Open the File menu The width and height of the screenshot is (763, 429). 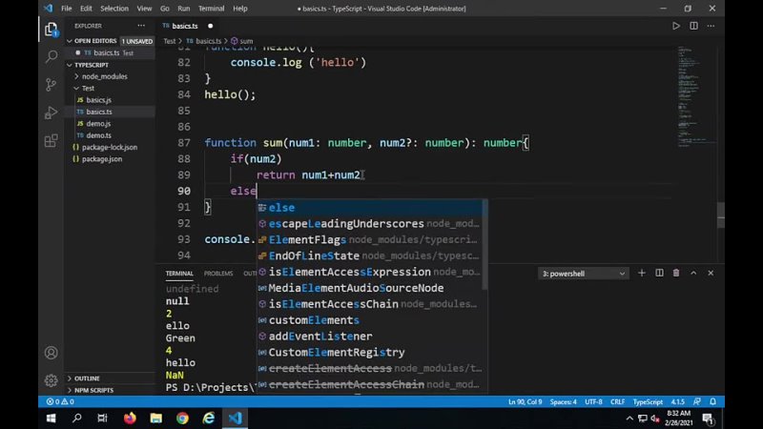coord(66,9)
